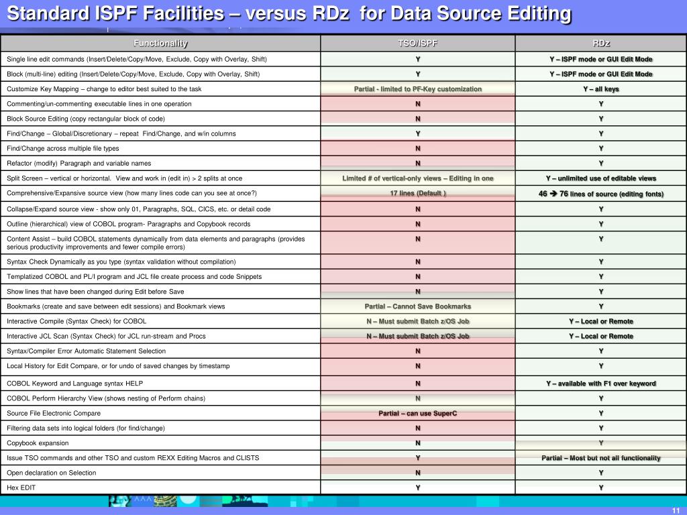The height and width of the screenshot is (515, 687).
Task: Select 'Partial – Cannot Save Bookmarks' cell
Action: click(x=417, y=306)
